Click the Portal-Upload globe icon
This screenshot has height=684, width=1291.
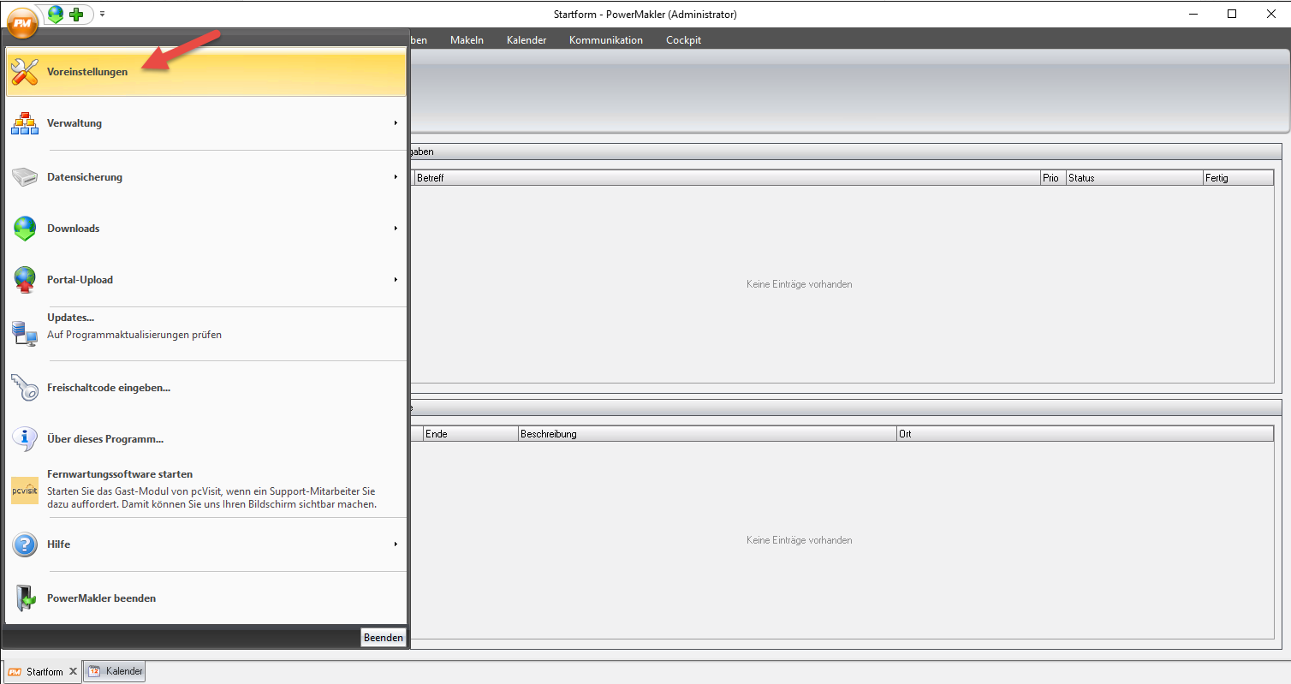click(x=25, y=280)
